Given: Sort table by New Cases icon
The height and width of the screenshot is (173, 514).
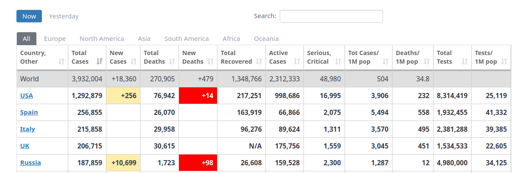Looking at the screenshot, I should pos(134,62).
